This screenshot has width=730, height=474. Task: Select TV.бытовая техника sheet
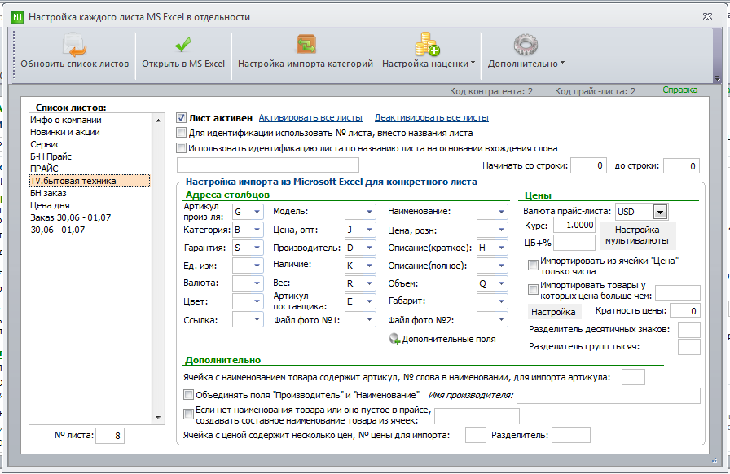[x=90, y=181]
